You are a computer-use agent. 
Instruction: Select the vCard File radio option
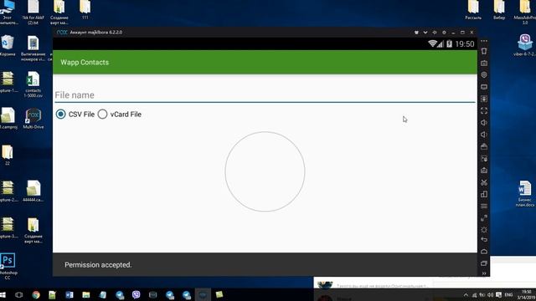tap(119, 115)
